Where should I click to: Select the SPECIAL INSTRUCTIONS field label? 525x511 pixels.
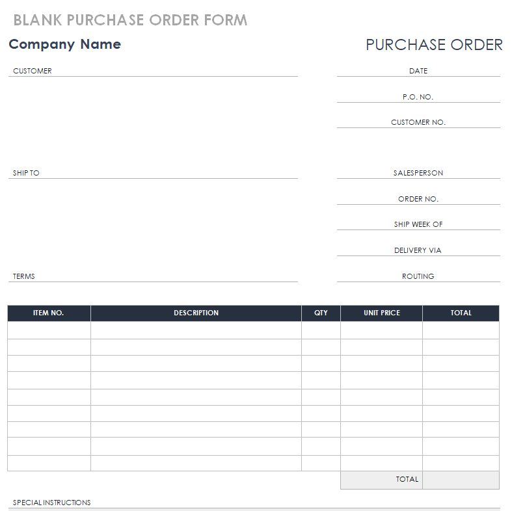tap(52, 503)
